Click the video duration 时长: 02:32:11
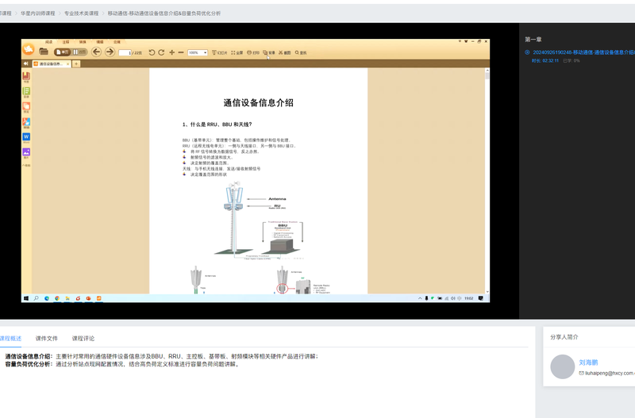The width and height of the screenshot is (635, 418). pyautogui.click(x=545, y=61)
